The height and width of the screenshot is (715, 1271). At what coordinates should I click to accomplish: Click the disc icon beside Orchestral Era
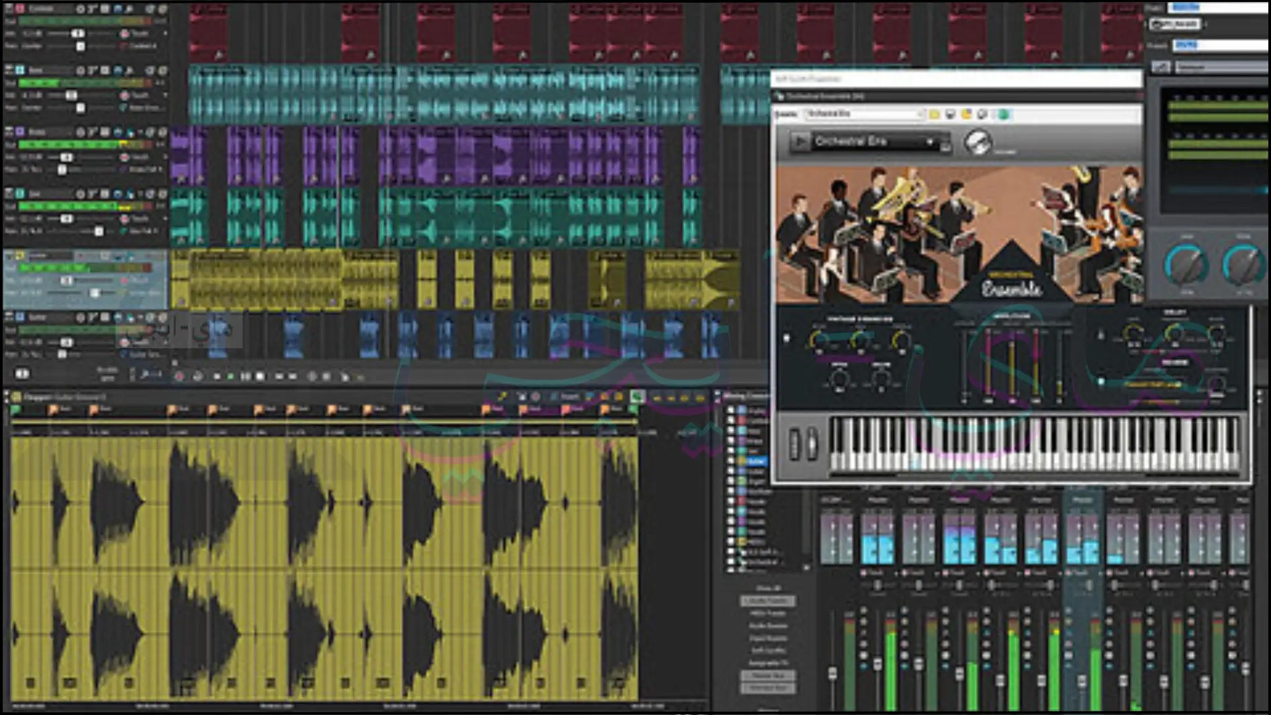click(x=977, y=142)
